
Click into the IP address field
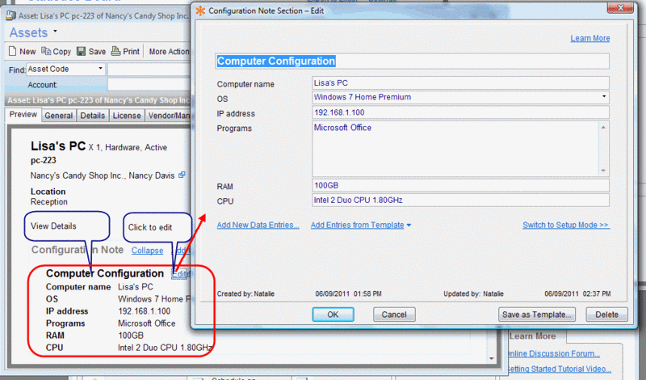click(x=460, y=112)
